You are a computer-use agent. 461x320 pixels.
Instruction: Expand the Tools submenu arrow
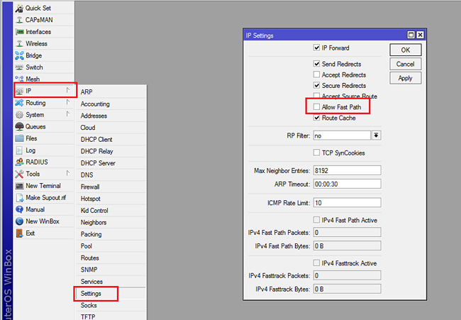pyautogui.click(x=68, y=173)
